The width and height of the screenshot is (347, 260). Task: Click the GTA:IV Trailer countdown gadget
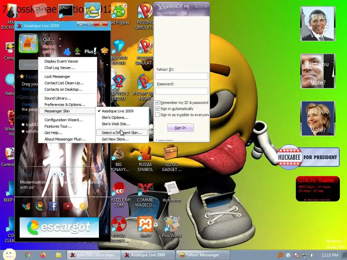click(318, 189)
